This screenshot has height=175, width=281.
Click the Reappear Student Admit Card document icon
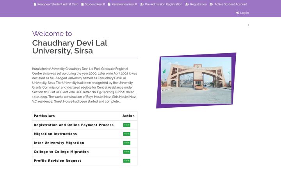pyautogui.click(x=35, y=4)
